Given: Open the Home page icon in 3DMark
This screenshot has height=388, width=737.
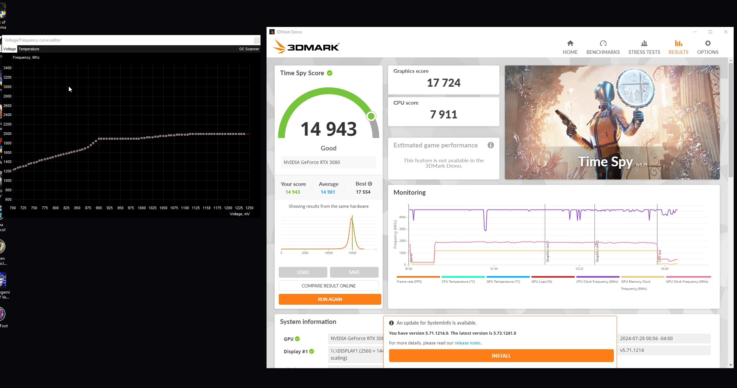Looking at the screenshot, I should tap(570, 43).
